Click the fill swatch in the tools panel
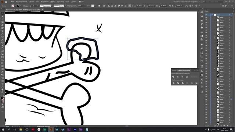 1,98
